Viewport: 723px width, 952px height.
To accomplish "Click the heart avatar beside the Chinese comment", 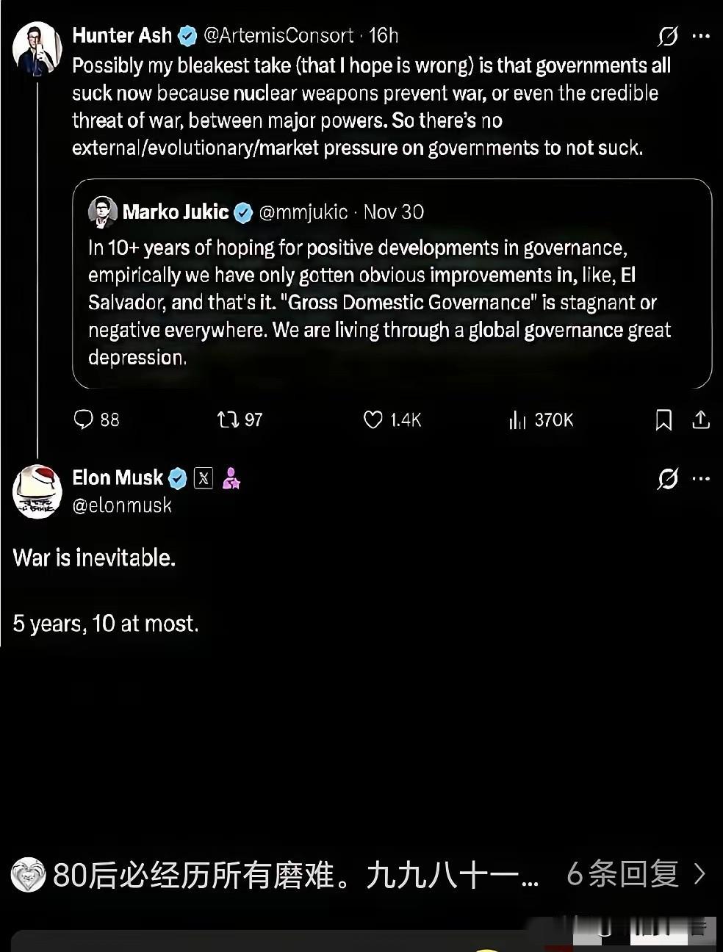I will [x=28, y=875].
